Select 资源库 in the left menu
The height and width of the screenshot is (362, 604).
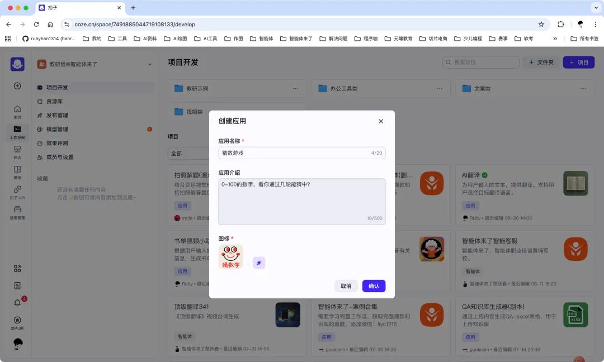[95, 101]
